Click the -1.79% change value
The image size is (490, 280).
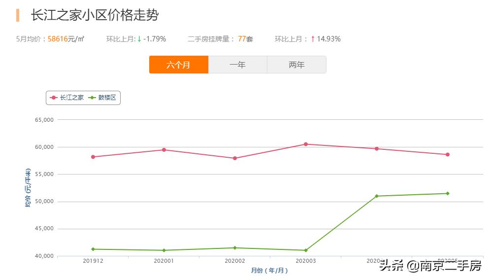click(154, 39)
